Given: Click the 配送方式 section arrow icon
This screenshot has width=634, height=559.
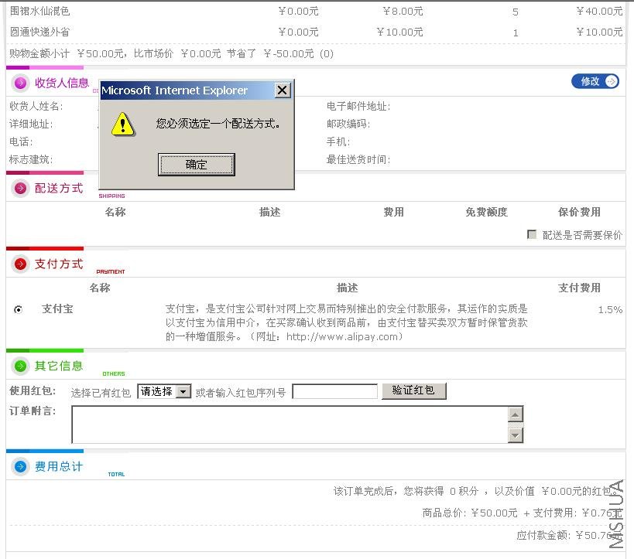Looking at the screenshot, I should [x=20, y=188].
